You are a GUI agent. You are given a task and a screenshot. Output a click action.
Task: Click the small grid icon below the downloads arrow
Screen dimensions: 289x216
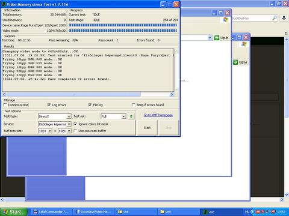286,34
